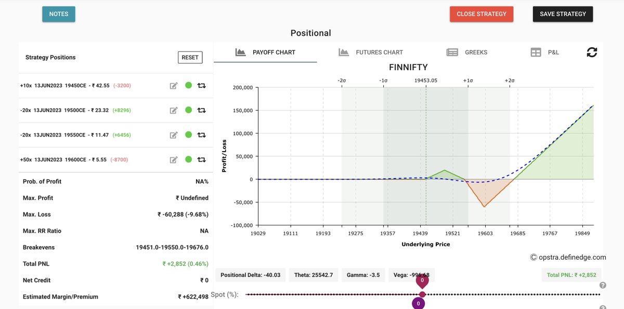Edit the 19600CE position
Screen dimensions: 624x309
pyautogui.click(x=174, y=159)
